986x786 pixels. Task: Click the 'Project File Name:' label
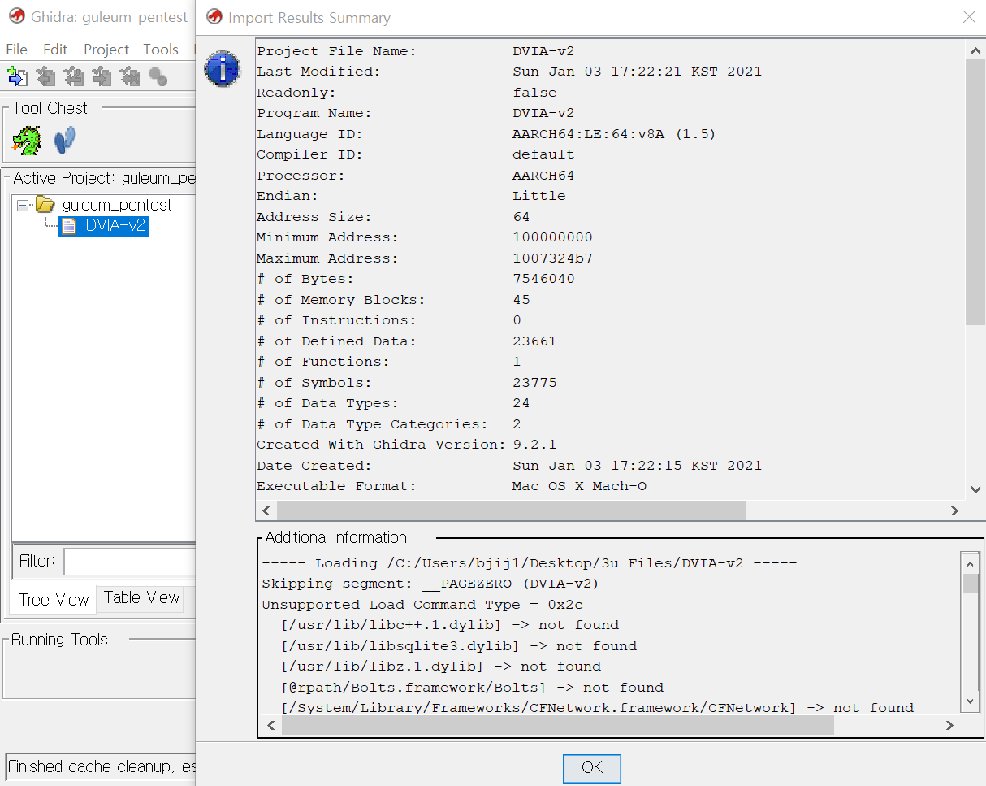pos(336,51)
